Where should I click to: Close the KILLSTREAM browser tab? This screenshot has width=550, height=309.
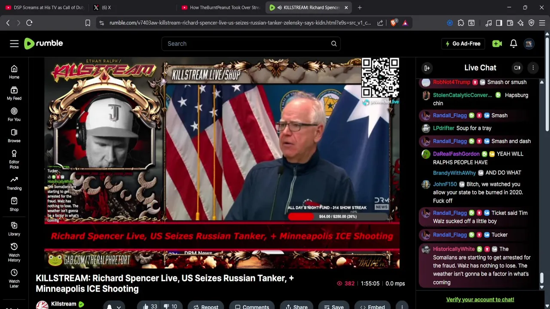346,7
